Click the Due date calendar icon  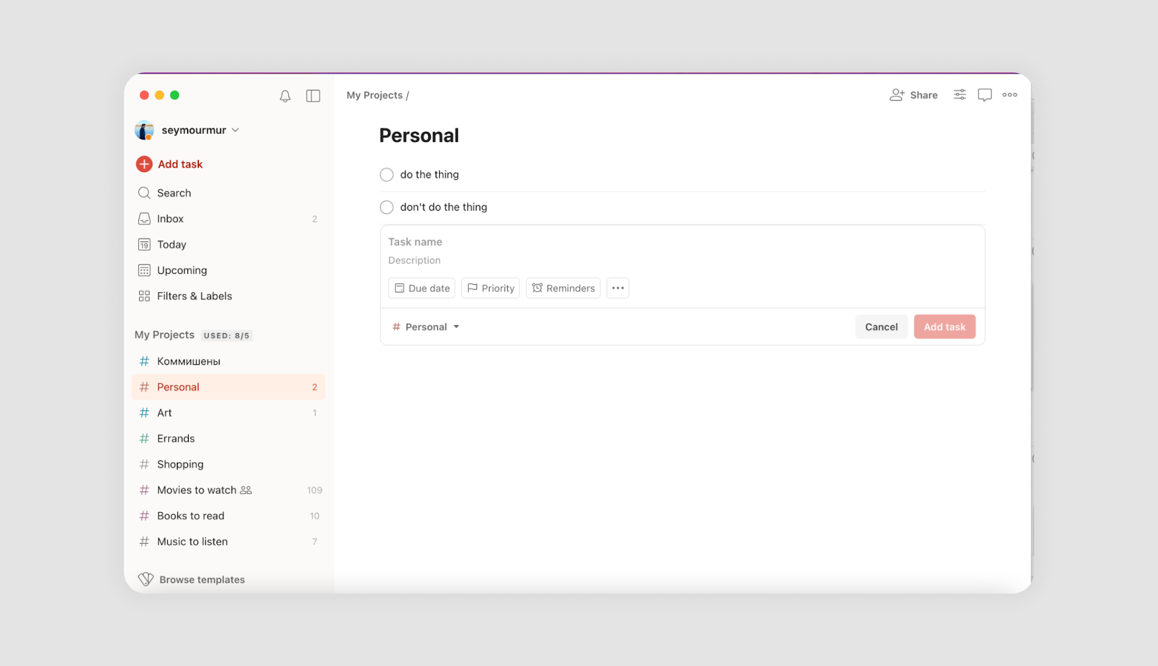(399, 288)
